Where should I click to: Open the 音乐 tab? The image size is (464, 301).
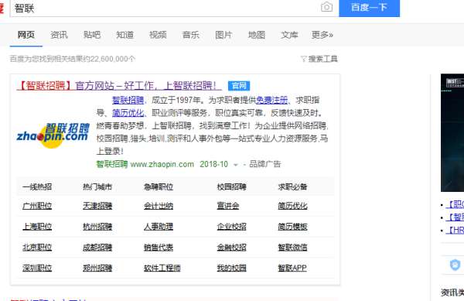[x=190, y=35]
